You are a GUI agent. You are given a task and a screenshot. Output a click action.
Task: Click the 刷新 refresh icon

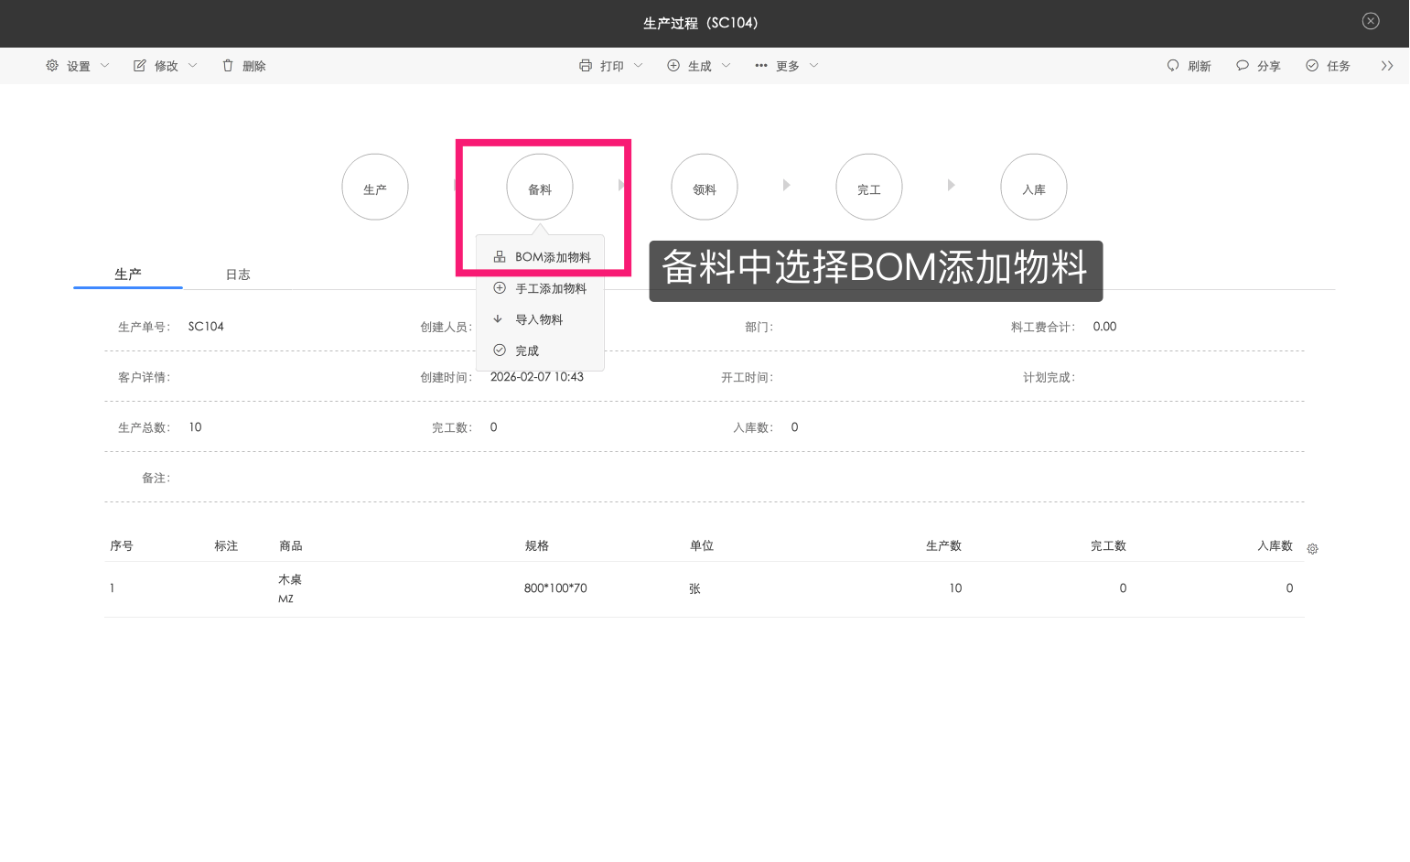point(1174,65)
